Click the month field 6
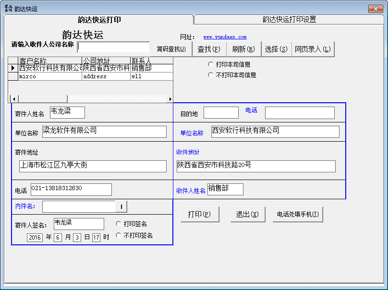The width and height of the screenshot is (388, 290). (58, 238)
